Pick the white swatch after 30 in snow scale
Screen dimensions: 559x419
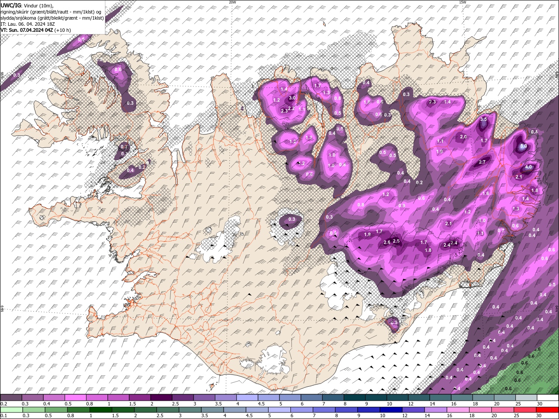pyautogui.click(x=547, y=398)
